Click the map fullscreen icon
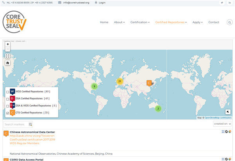The height and width of the screenshot is (161, 235). [x=7, y=56]
